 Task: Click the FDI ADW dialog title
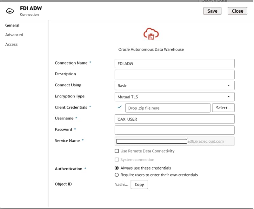click(31, 8)
